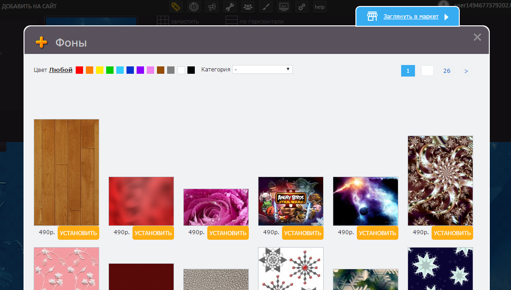This screenshot has height=290, width=511.
Task: Open the users group icon
Action: [x=248, y=7]
